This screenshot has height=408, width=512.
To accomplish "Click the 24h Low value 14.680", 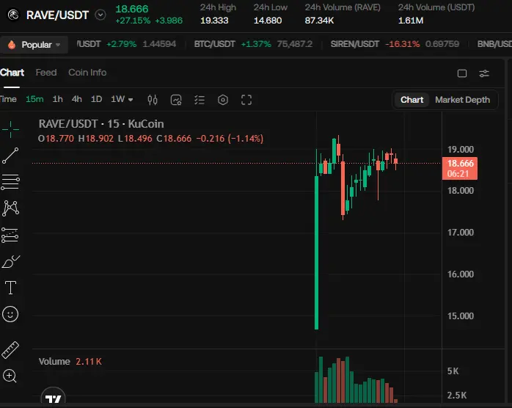I will pos(268,21).
